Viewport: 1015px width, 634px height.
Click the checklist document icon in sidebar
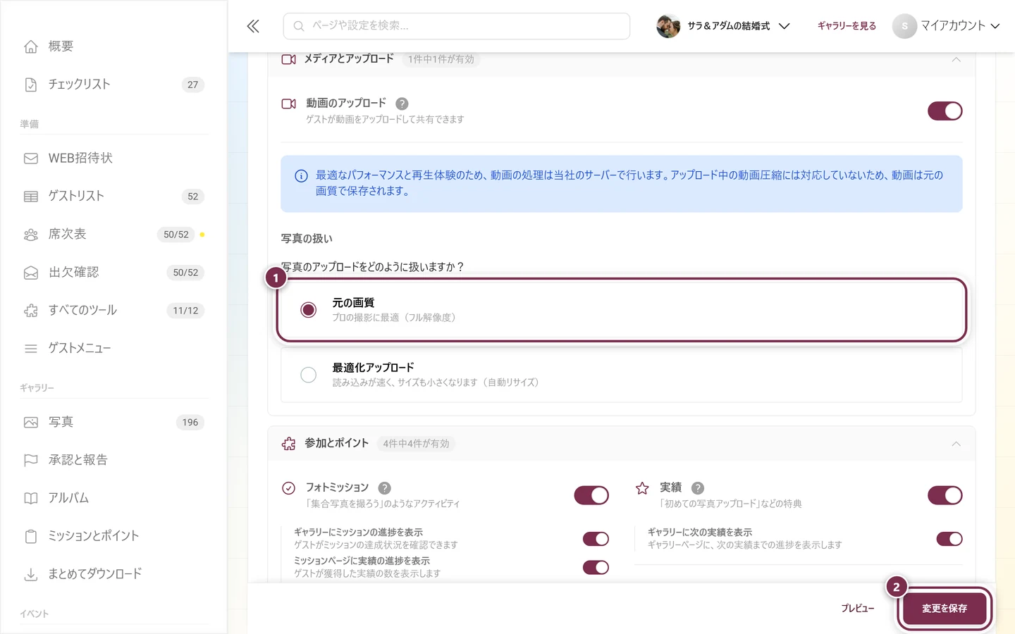(31, 85)
